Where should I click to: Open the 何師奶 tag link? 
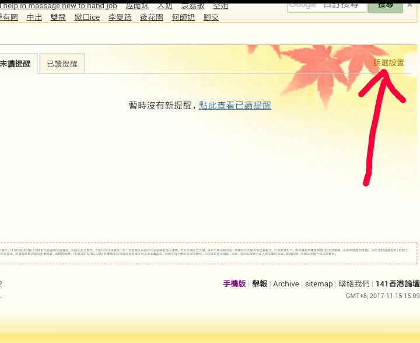point(183,17)
